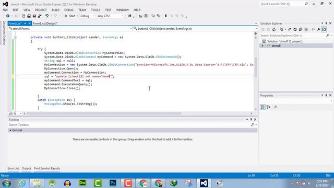The height and width of the screenshot is (188, 334).
Task: Open the 100 % zoom level dropdown
Action: click(x=15, y=114)
